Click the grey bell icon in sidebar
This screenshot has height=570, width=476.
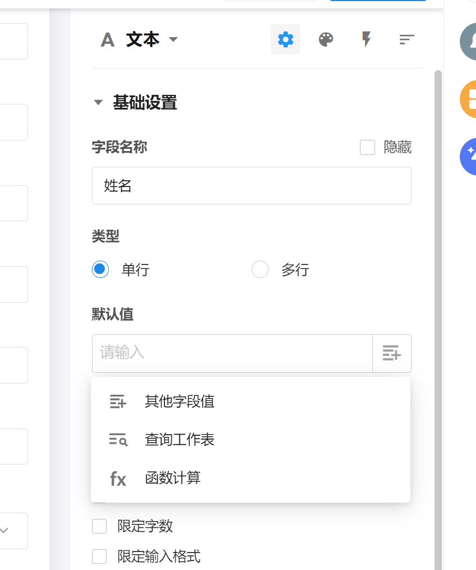469,42
